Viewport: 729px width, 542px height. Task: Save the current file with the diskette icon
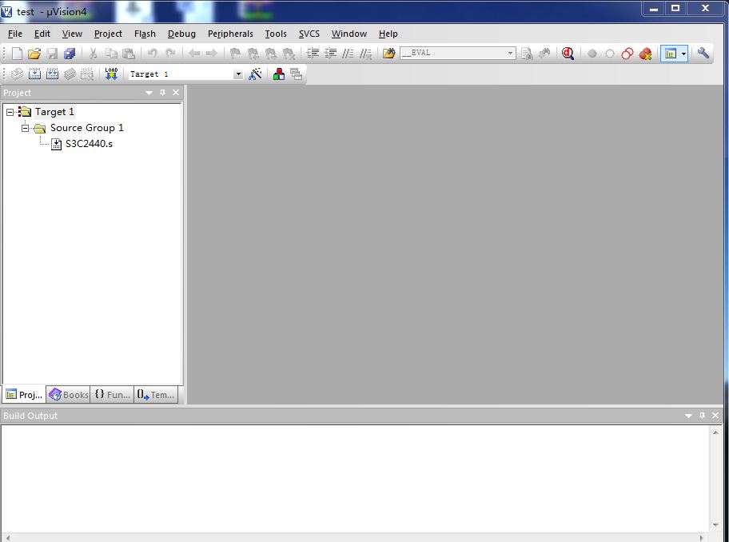click(52, 54)
